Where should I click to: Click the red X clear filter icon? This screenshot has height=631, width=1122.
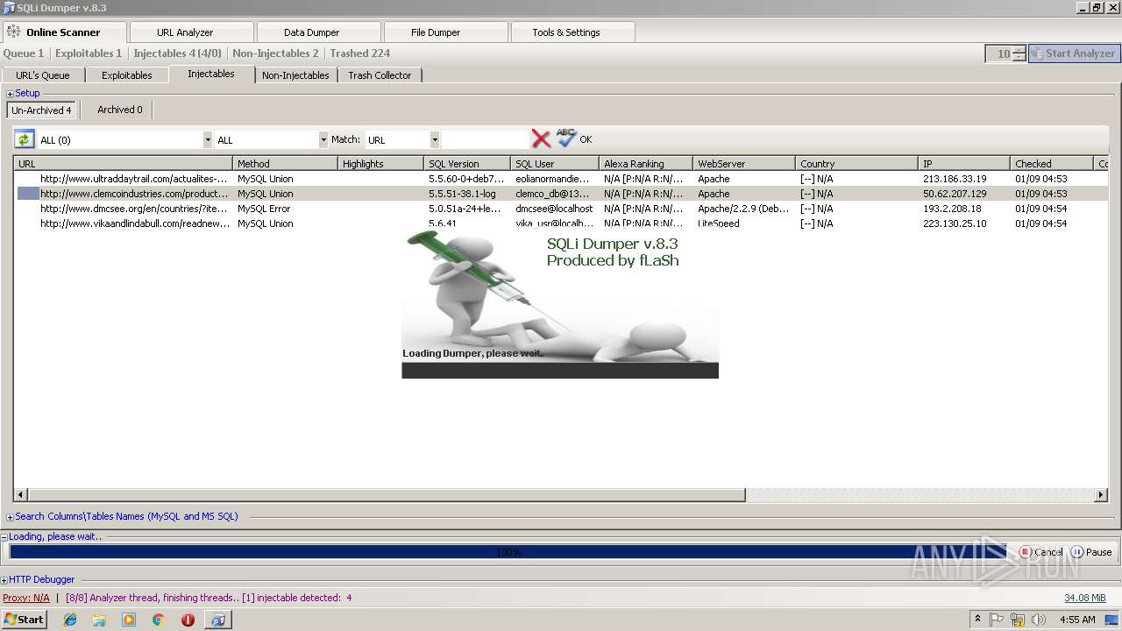[x=541, y=138]
